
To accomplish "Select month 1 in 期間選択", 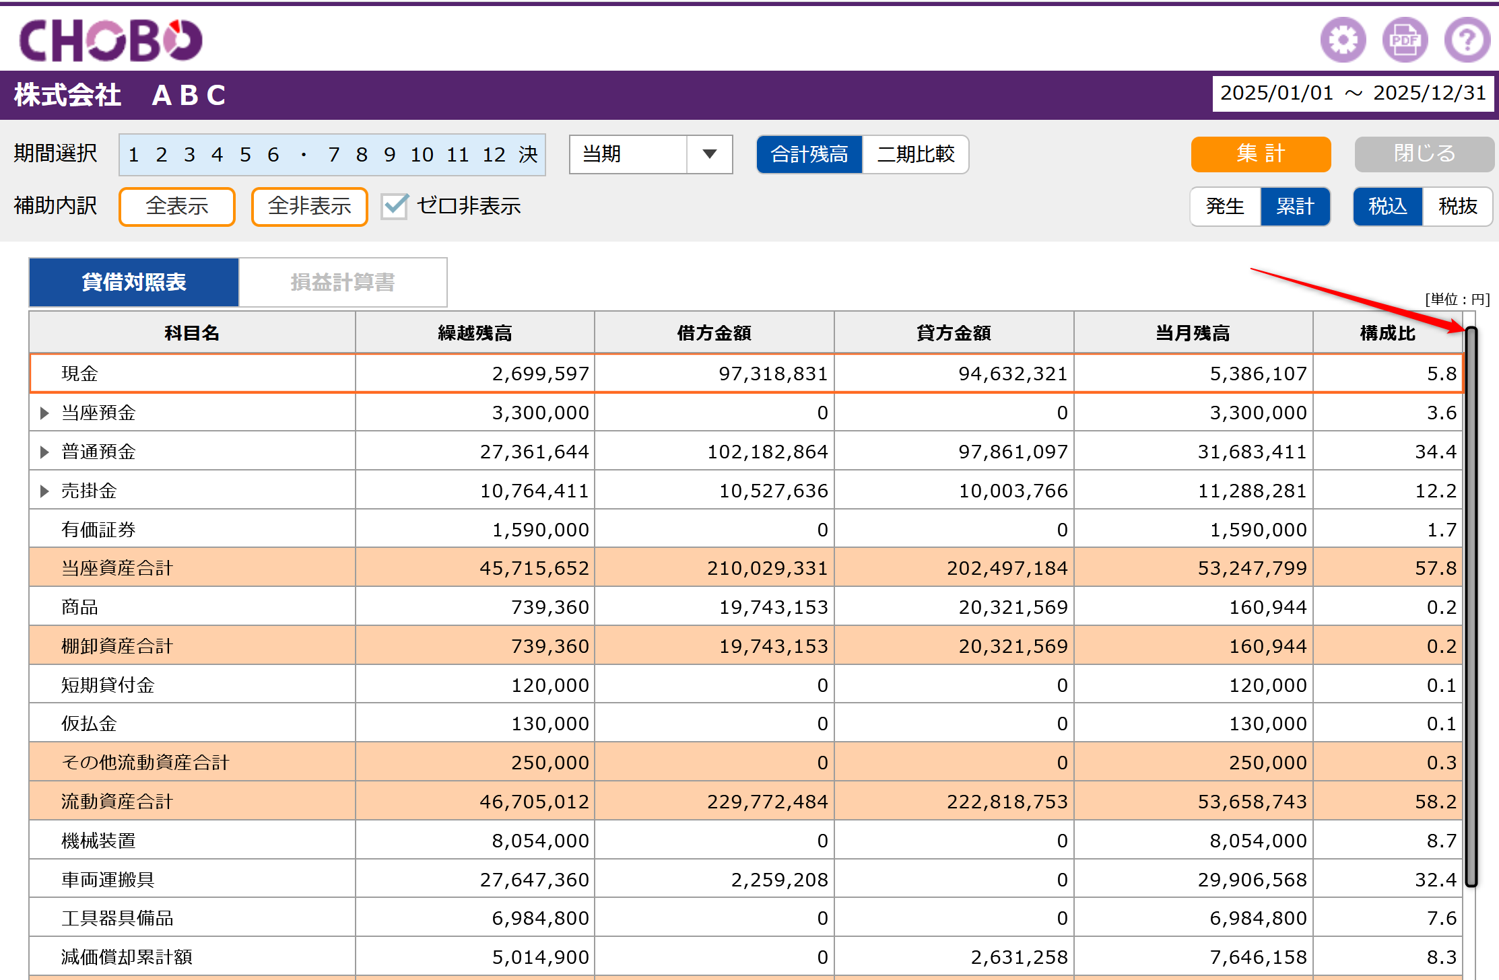I will (x=133, y=155).
